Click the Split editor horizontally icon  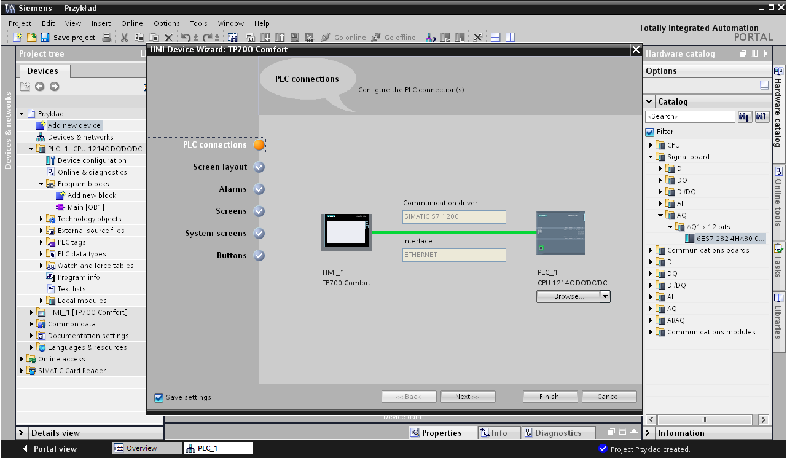[x=496, y=38]
